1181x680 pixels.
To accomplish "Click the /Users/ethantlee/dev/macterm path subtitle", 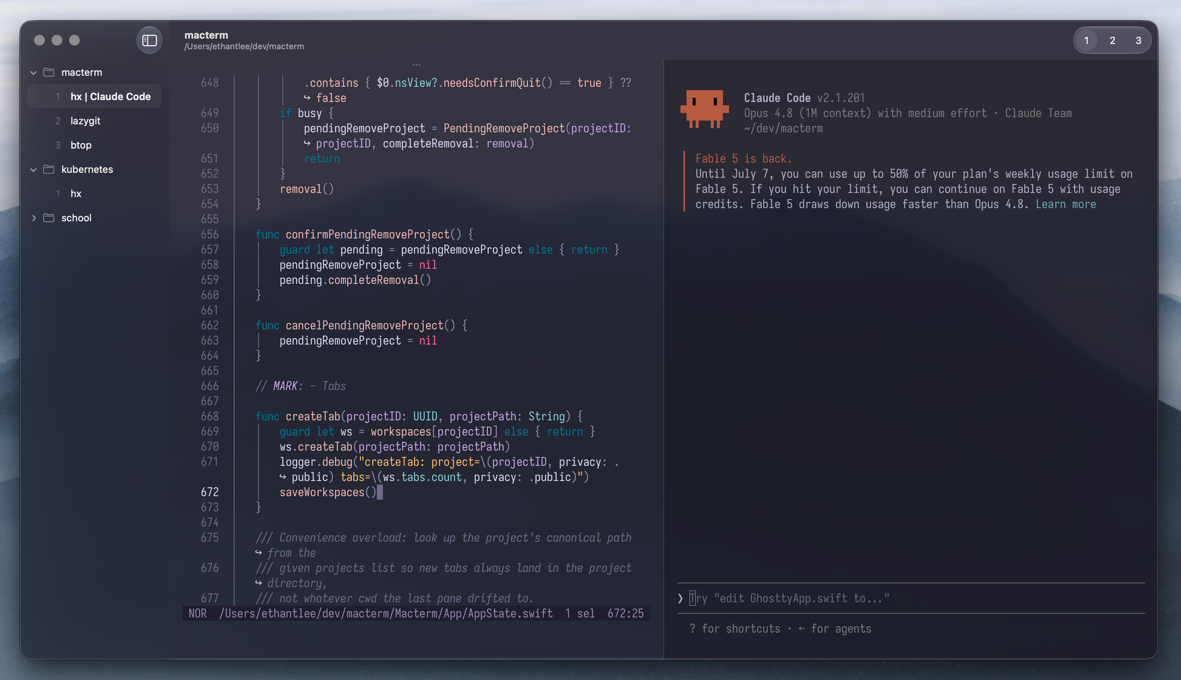I will click(244, 47).
